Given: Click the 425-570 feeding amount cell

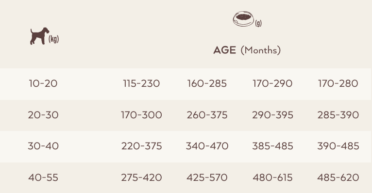Looking at the screenshot, I should (207, 177).
